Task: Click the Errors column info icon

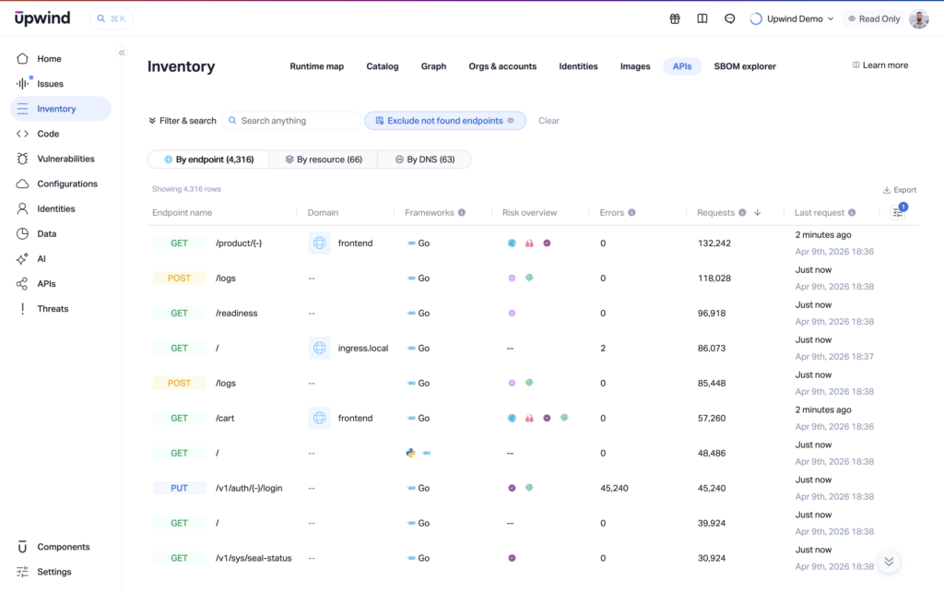Action: (632, 213)
